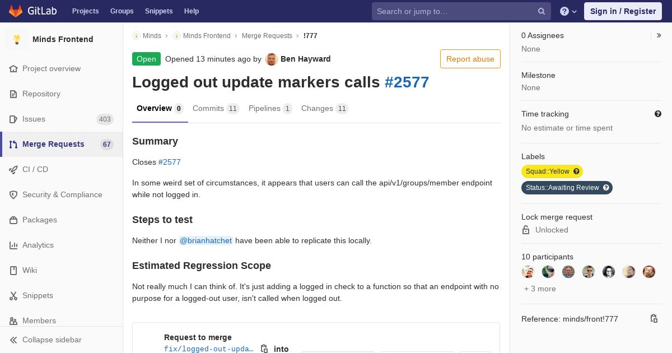This screenshot has height=353, width=672.
Task: Copy the source branch name icon
Action: (x=264, y=349)
